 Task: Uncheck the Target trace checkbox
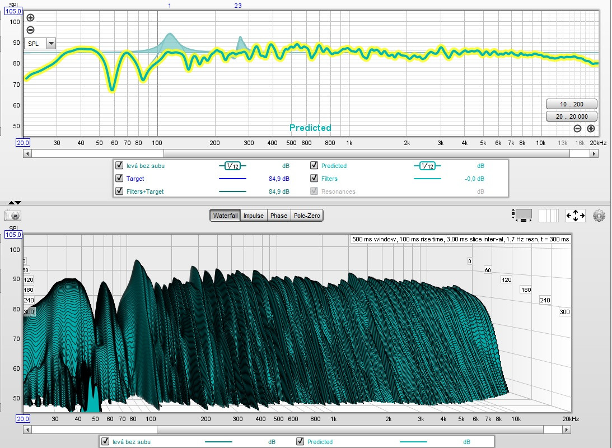pos(119,179)
